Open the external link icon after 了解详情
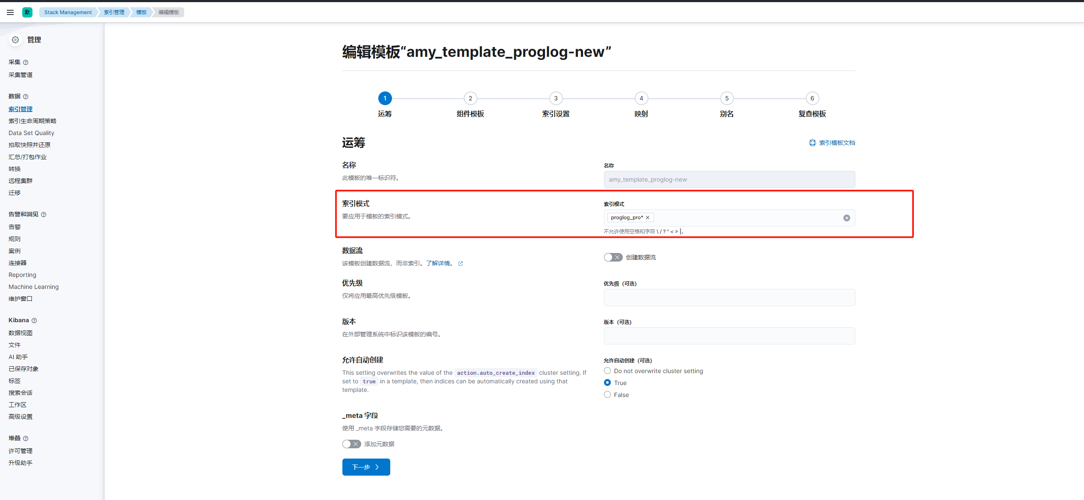Screen dimensions: 1084x500 (x=460, y=264)
